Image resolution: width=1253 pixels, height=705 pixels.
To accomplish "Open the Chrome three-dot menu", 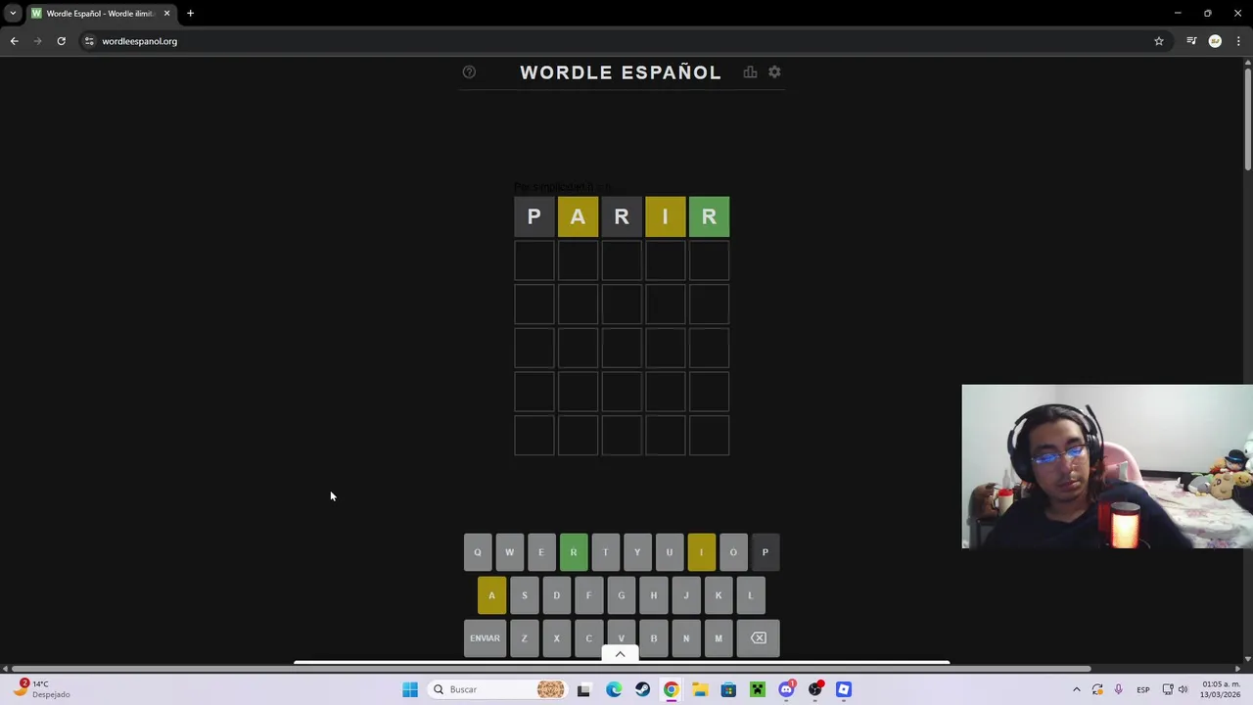I will click(1239, 41).
